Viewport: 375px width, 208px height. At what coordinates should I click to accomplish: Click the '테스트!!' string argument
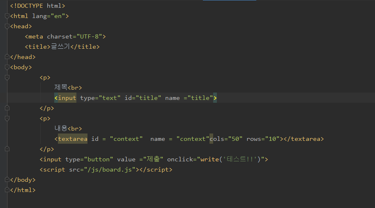240,159
